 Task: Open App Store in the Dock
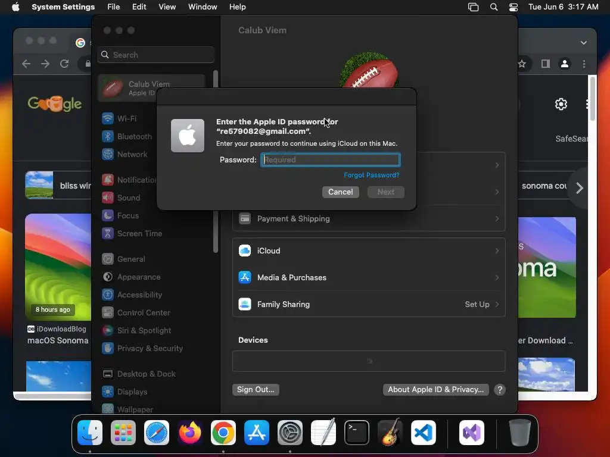(x=257, y=433)
